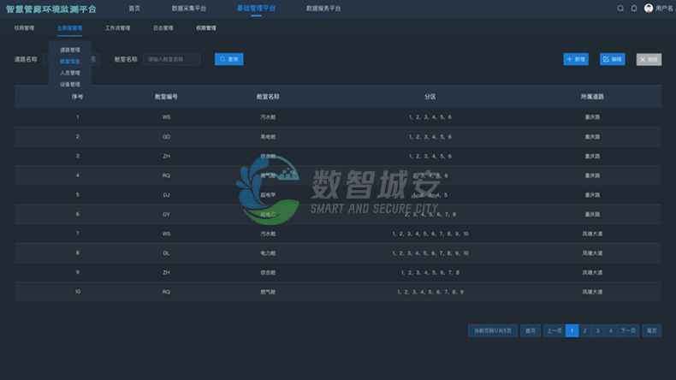This screenshot has height=380, width=676.
Task: Open the 数据服务平台 navigation tab
Action: point(323,9)
